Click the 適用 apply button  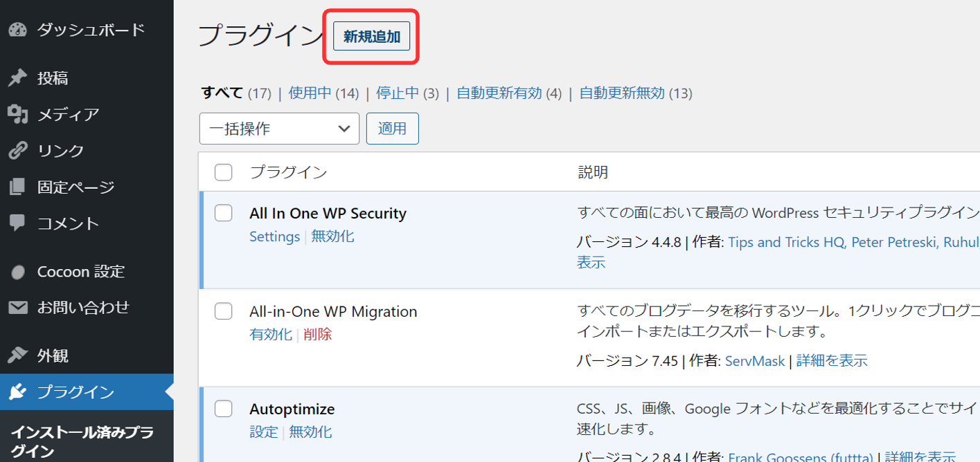(x=392, y=129)
